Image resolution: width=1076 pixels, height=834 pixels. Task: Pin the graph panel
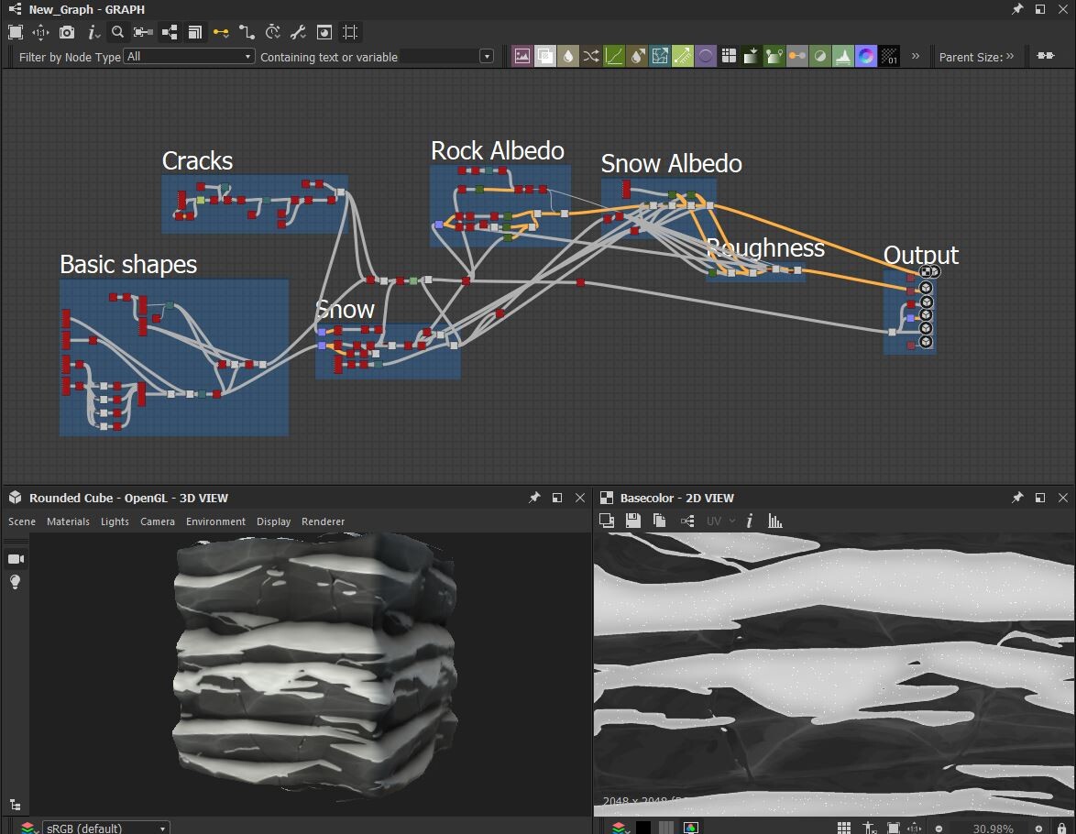[1017, 9]
